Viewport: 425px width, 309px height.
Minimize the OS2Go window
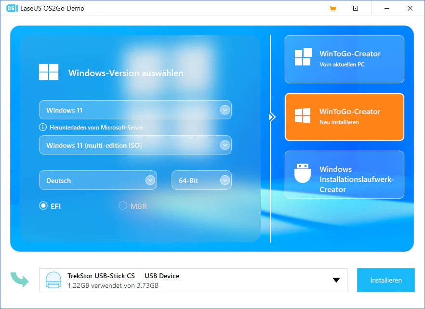pos(387,8)
